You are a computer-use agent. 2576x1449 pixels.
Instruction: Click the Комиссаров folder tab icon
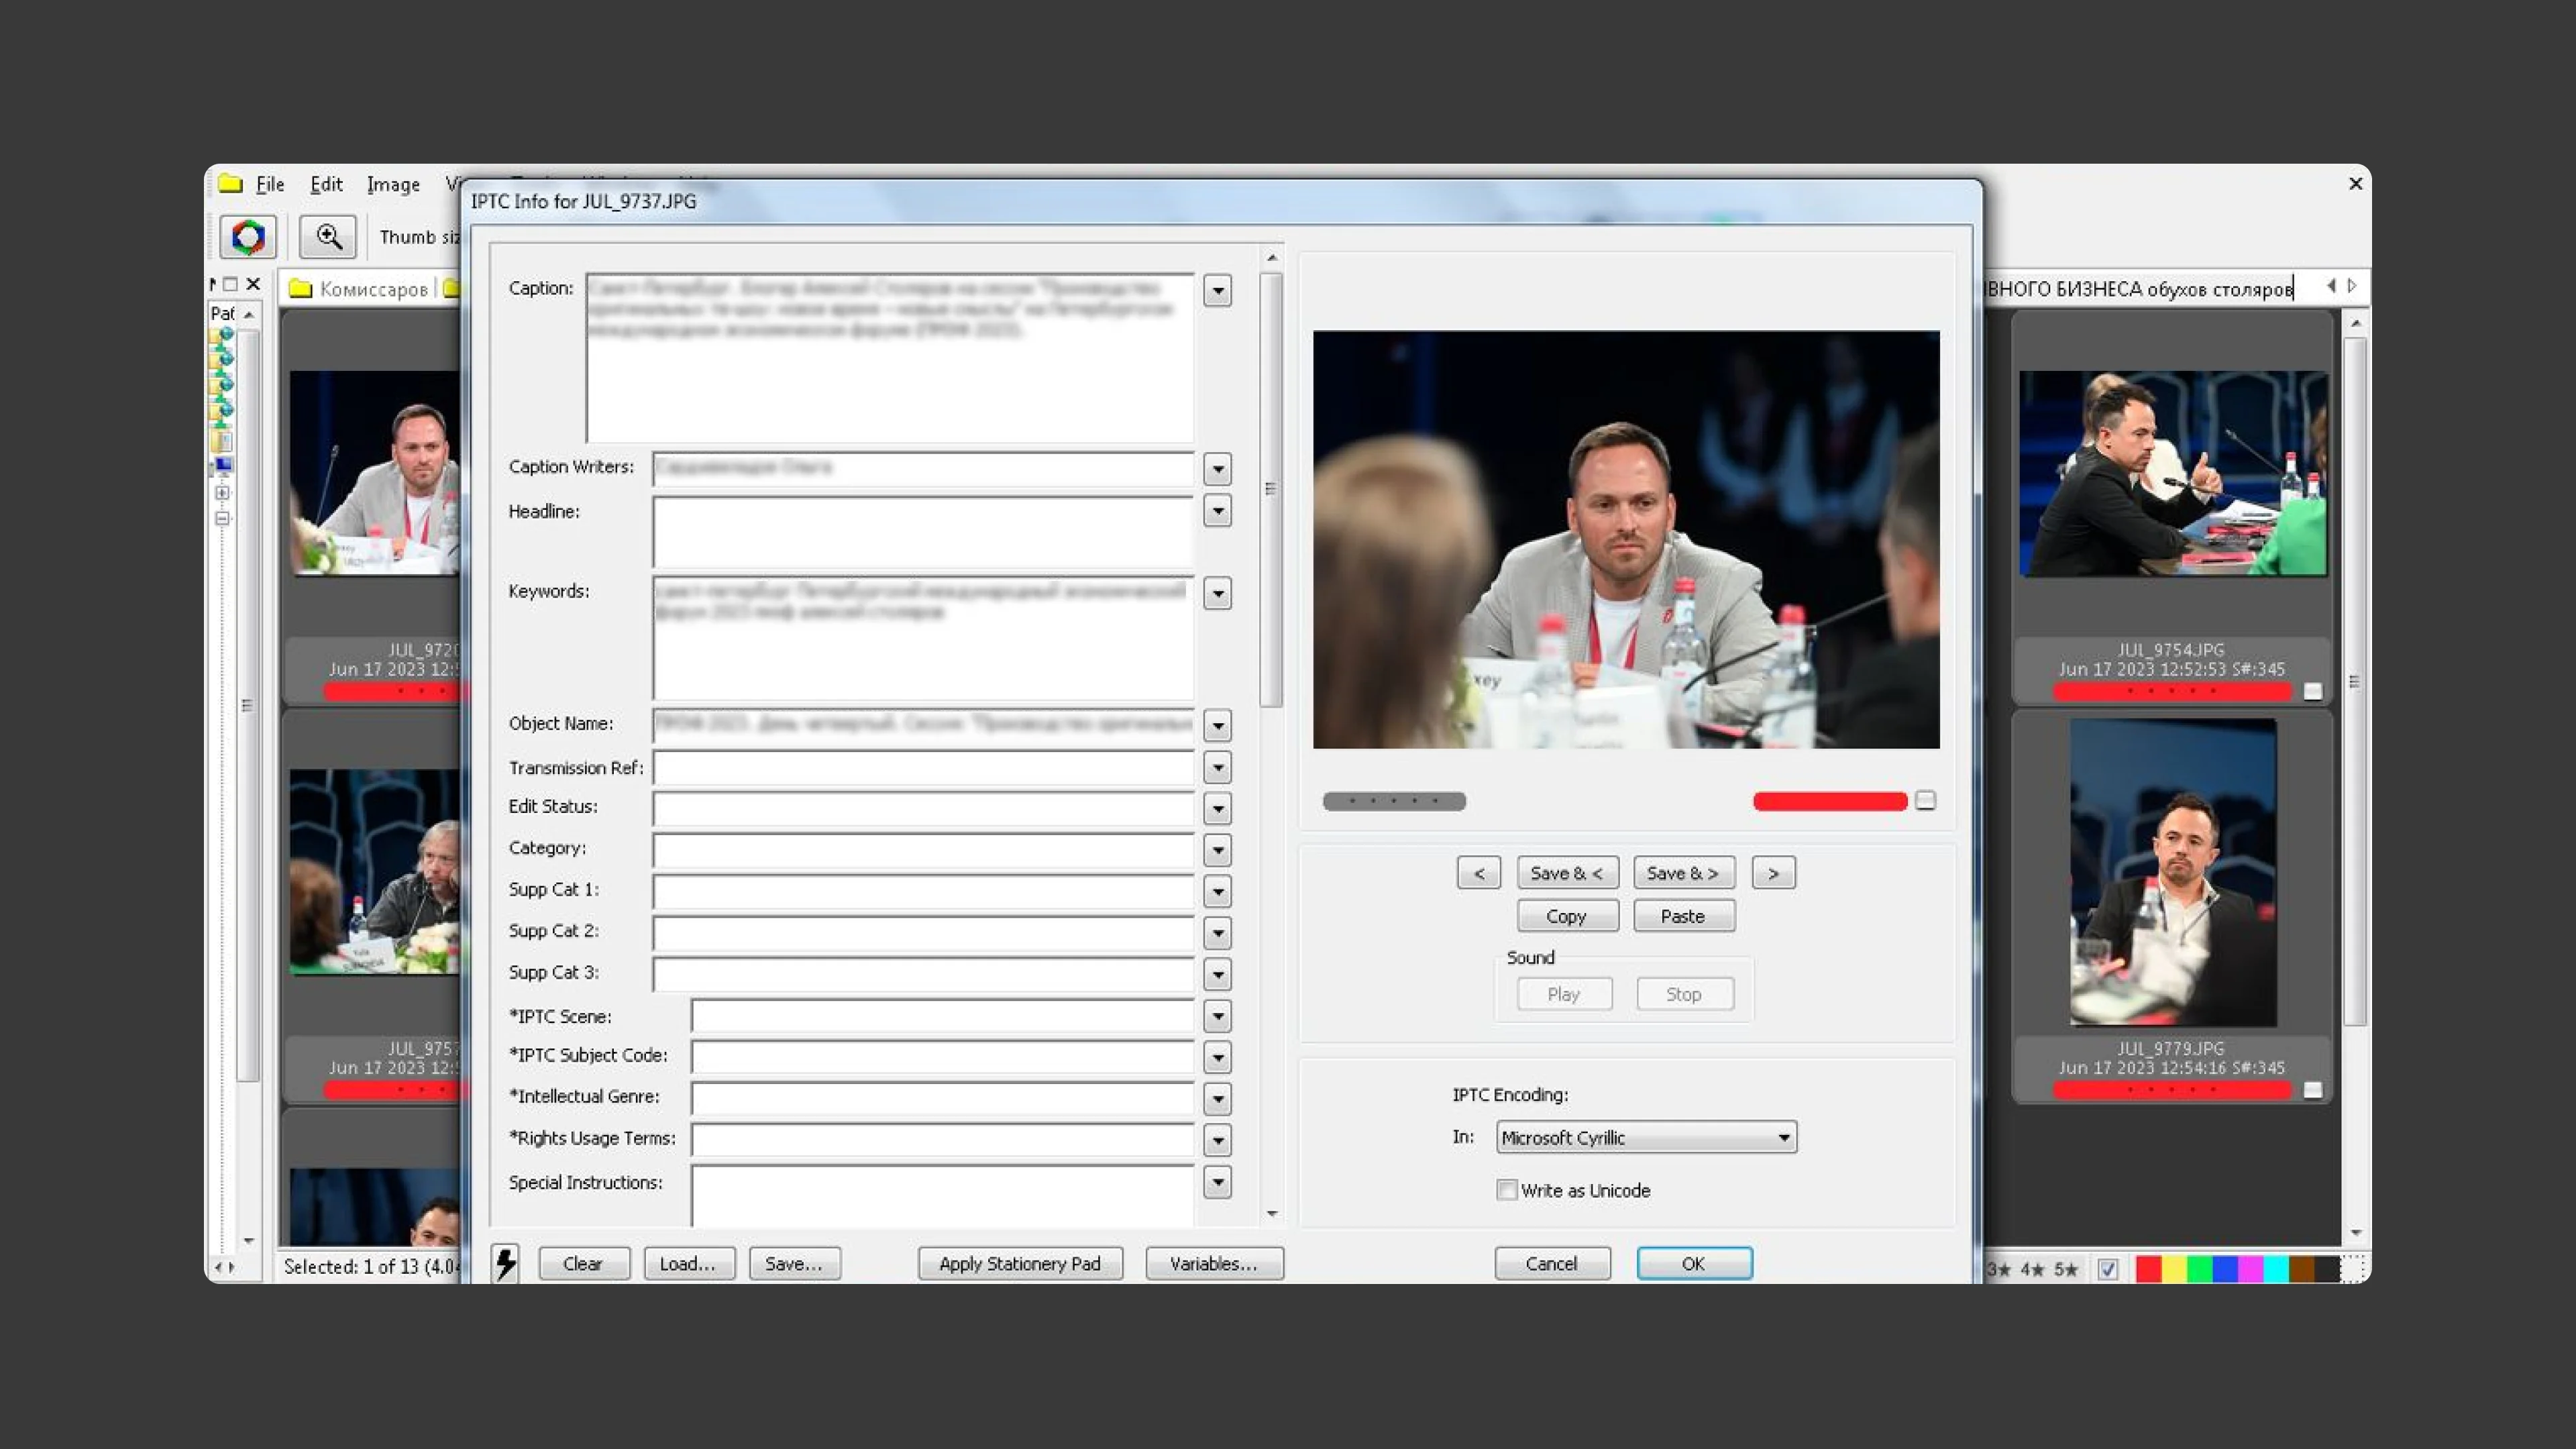coord(301,289)
